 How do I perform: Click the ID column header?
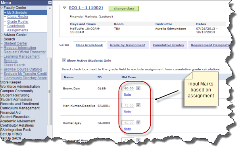click(x=100, y=77)
